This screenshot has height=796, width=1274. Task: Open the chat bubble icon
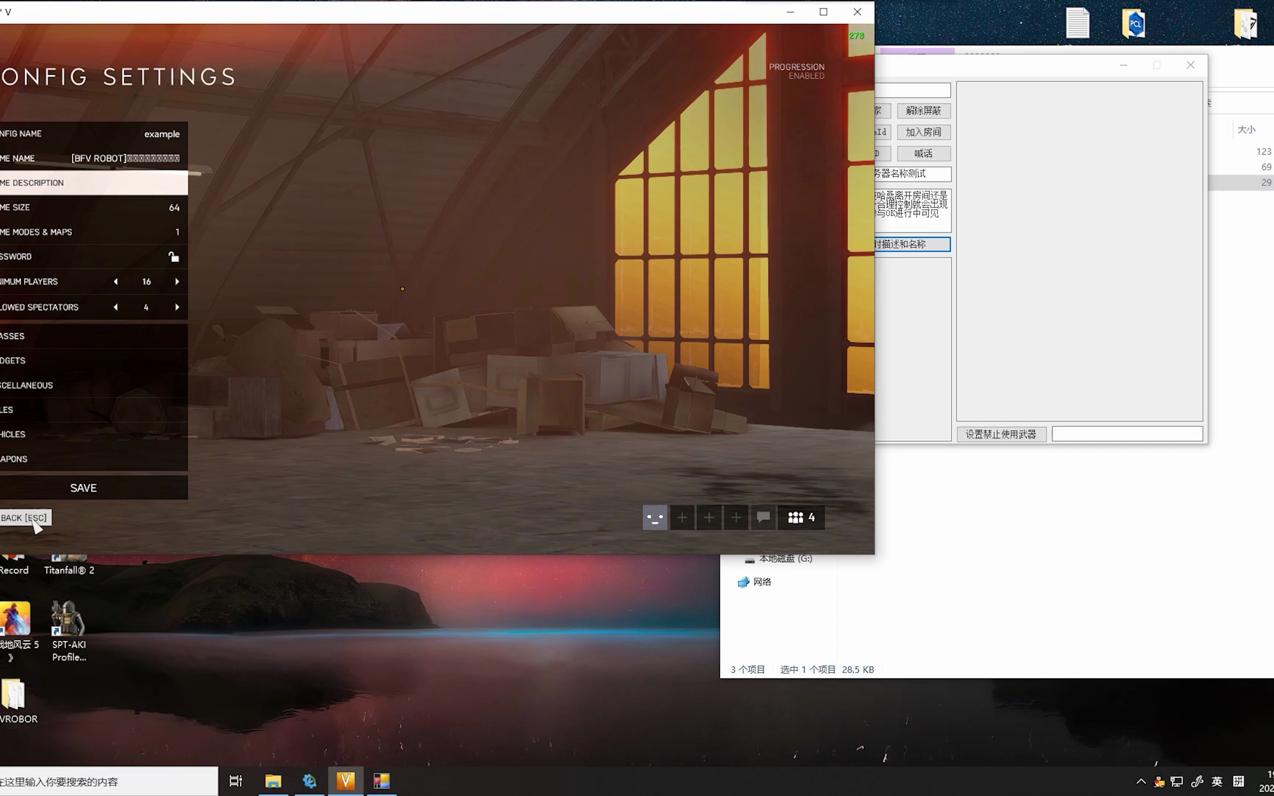pyautogui.click(x=763, y=517)
